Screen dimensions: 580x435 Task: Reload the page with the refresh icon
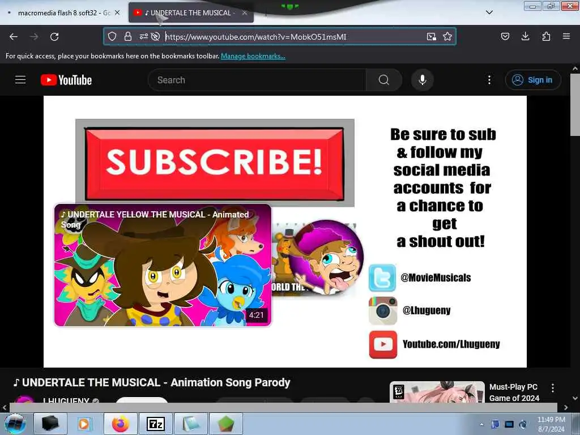(54, 37)
